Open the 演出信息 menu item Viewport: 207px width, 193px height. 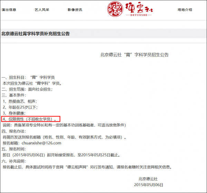click(9, 10)
